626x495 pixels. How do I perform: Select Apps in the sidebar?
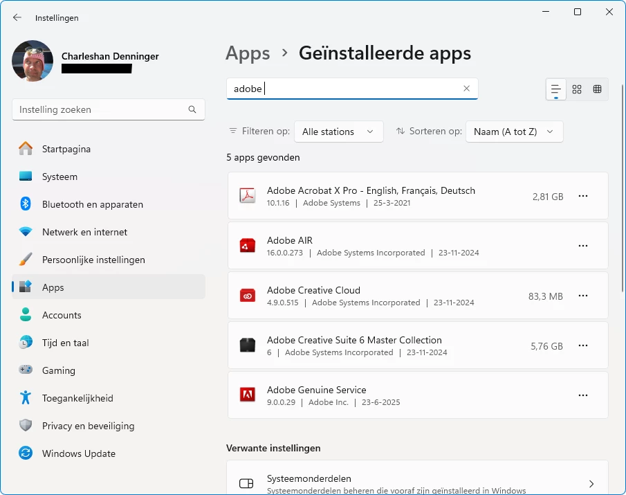[109, 287]
